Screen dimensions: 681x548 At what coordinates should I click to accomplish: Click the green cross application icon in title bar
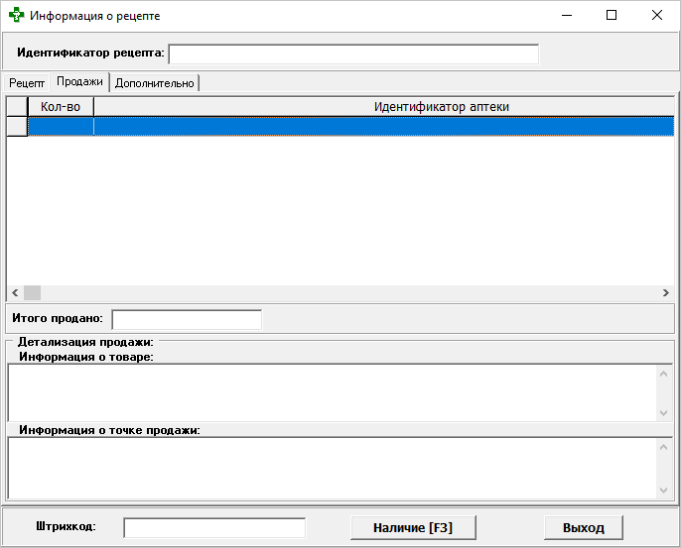pos(16,16)
